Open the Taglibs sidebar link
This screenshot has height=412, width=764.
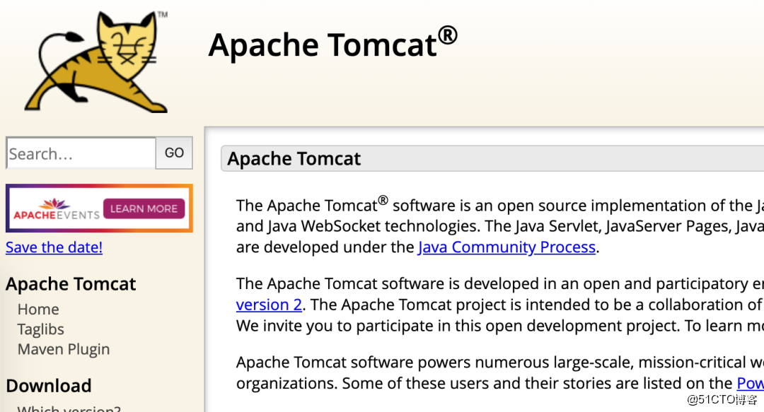pos(40,329)
